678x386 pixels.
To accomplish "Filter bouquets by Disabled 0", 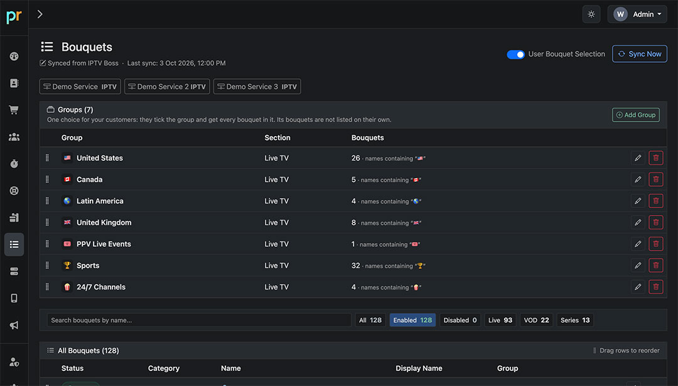I will tap(460, 320).
